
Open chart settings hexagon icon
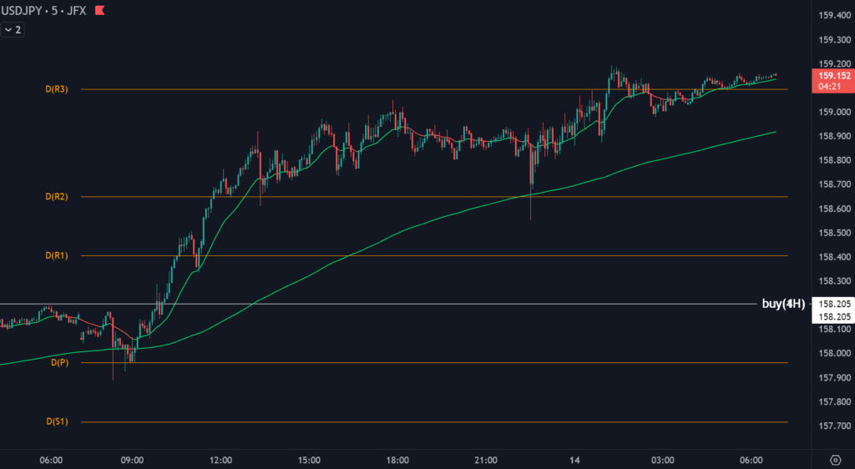(836, 460)
